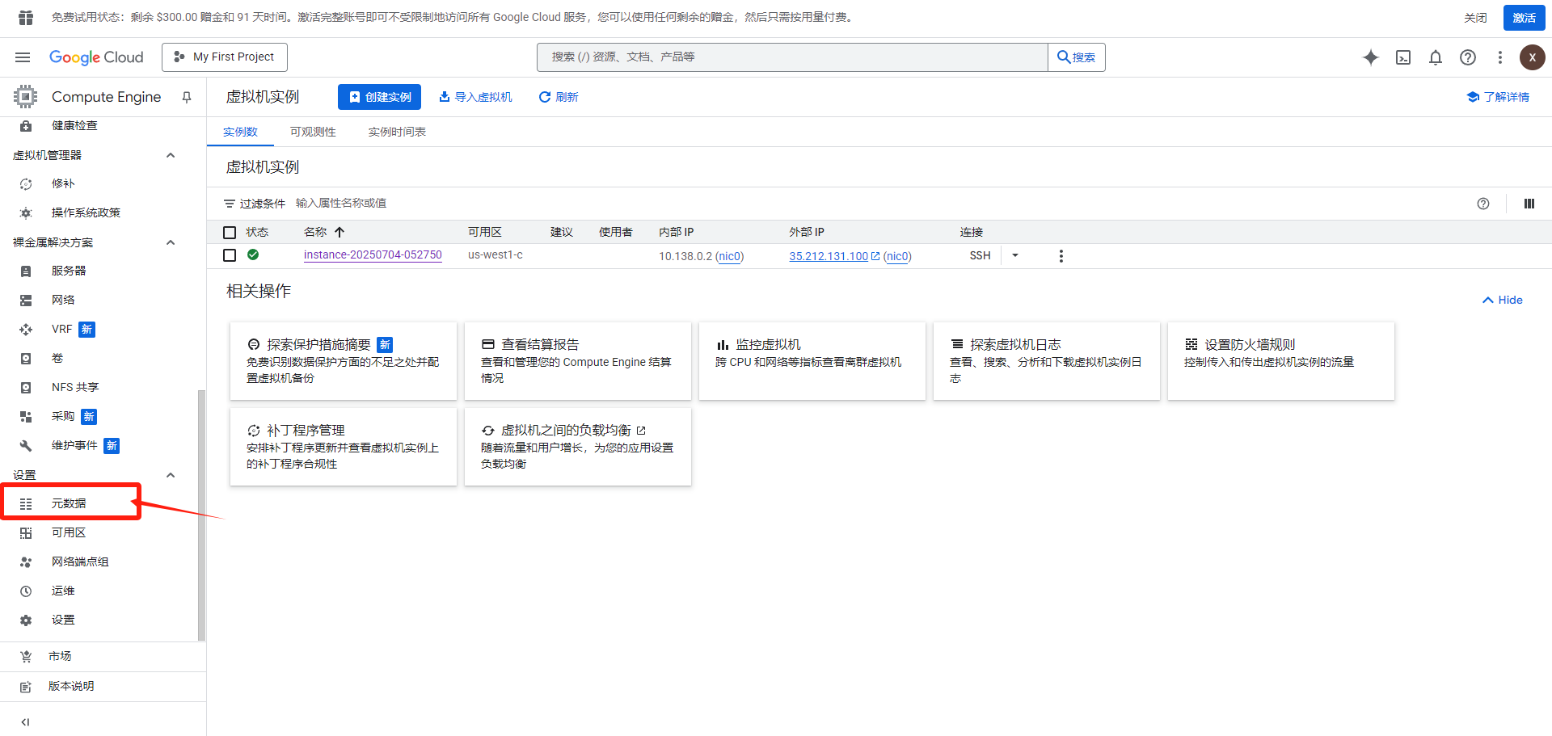Click 导入虚拟机
Screen dimensions: 1552x736
coord(475,97)
